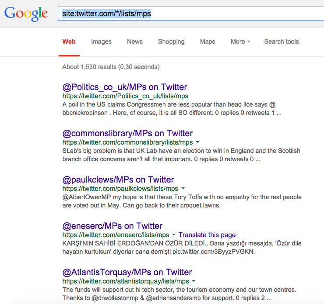Expand the dropdown arrow beside the eneserc URL
Viewport: 324px width, 304px height.
[174, 235]
